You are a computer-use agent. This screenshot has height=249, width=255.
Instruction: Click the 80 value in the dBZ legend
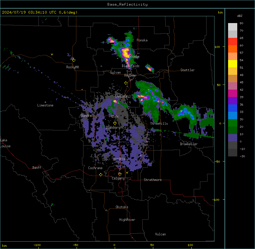coord(241,23)
